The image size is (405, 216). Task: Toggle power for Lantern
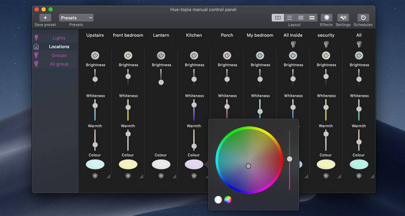(161, 55)
